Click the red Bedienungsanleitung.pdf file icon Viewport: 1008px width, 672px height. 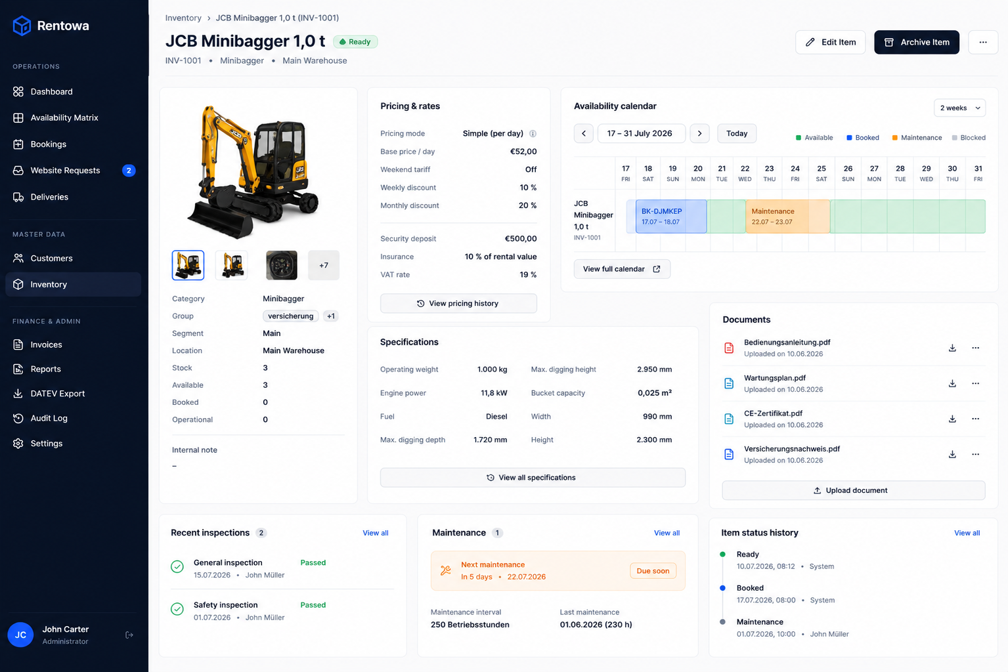click(729, 348)
